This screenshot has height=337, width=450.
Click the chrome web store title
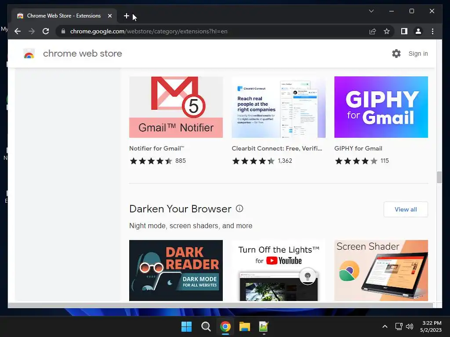click(82, 54)
